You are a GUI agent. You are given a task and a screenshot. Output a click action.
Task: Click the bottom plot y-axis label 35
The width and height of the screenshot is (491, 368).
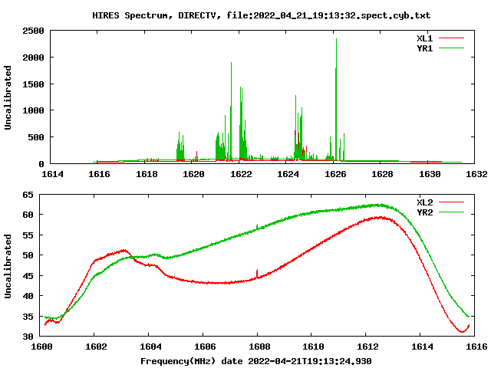(28, 317)
